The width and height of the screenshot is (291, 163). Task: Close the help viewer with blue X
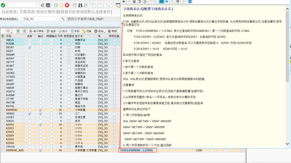(190, 2)
